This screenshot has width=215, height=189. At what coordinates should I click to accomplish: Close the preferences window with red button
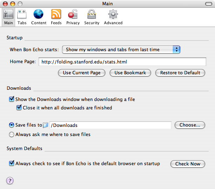click(x=5, y=4)
